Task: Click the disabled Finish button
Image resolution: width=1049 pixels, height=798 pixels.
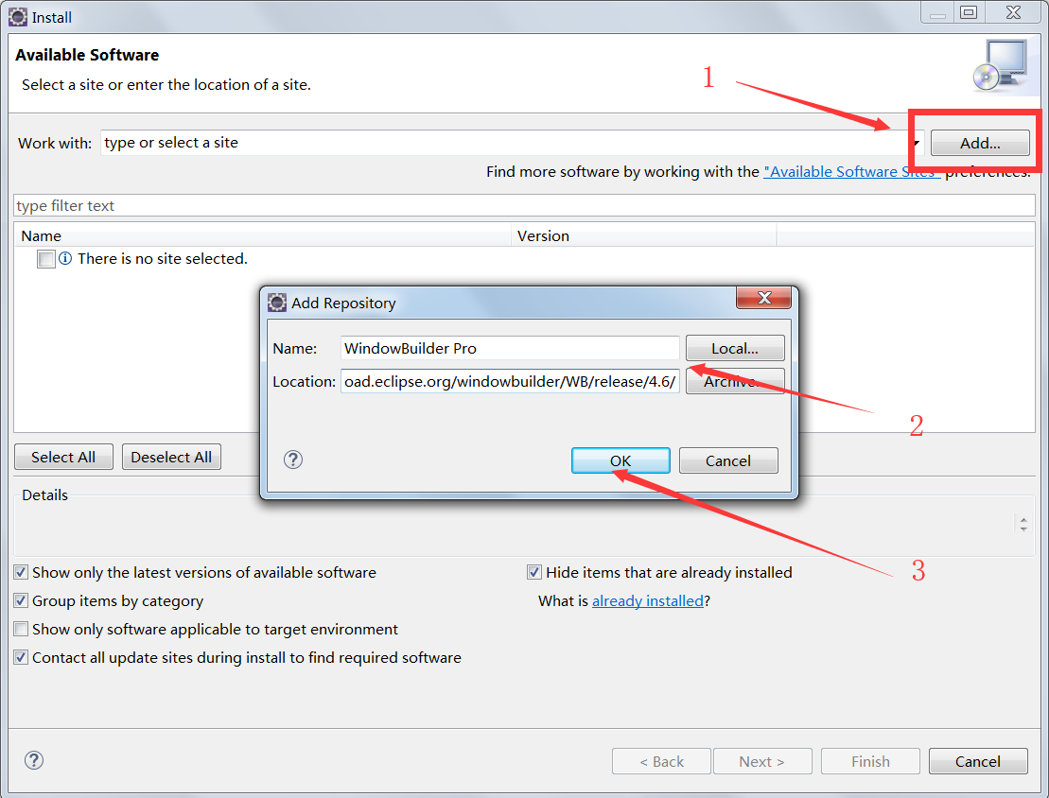Action: (x=870, y=761)
